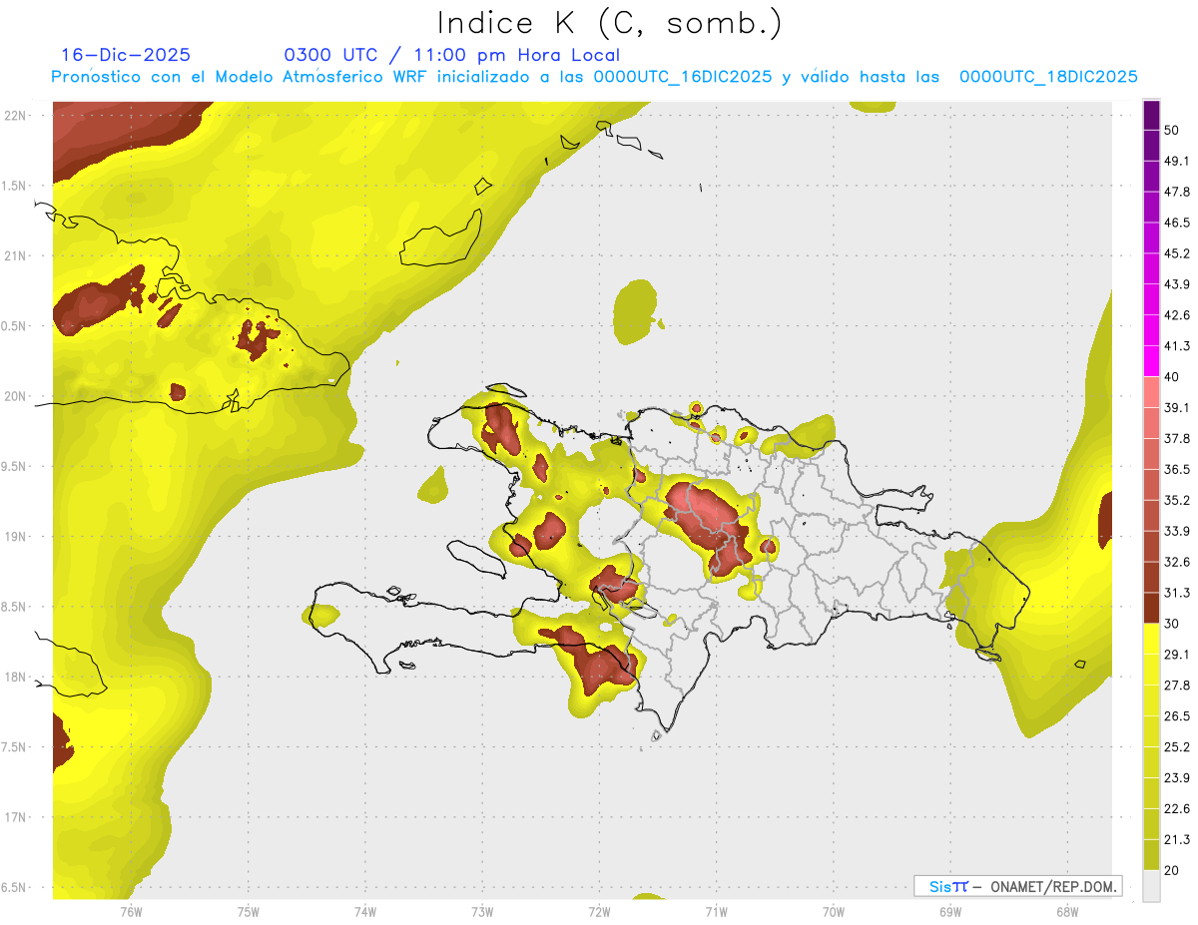This screenshot has width=1198, height=925.
Task: Click the "68W" longitude label
Action: 1066,911
